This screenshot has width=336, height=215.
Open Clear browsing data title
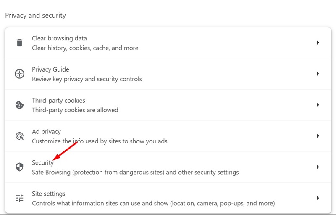point(59,38)
